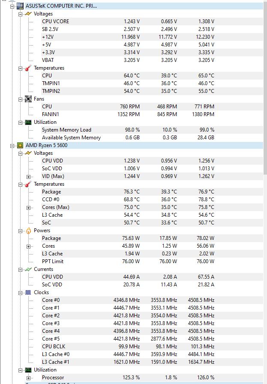The height and width of the screenshot is (384, 267).
Task: Select the SB 2.5V row
Action: coord(152,29)
